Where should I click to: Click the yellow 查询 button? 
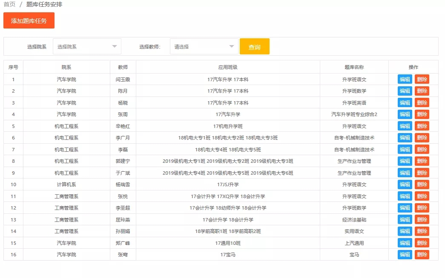(254, 47)
